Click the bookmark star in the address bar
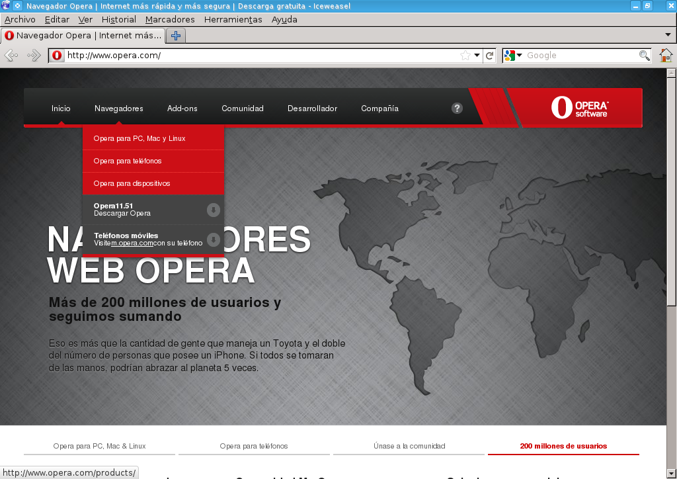 click(x=466, y=56)
